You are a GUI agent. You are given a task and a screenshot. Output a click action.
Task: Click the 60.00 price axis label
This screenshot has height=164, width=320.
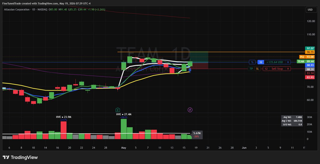pos(311,100)
